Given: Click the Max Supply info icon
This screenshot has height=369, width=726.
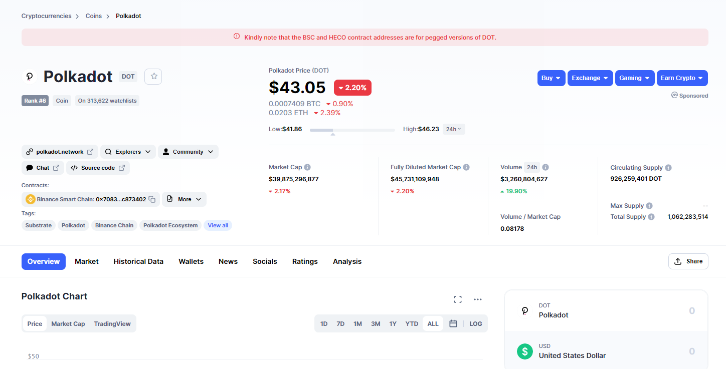Looking at the screenshot, I should click(x=649, y=206).
